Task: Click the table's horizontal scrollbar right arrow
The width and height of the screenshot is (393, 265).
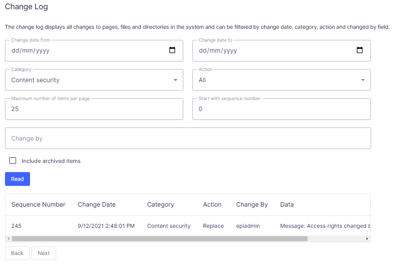Action: point(367,238)
